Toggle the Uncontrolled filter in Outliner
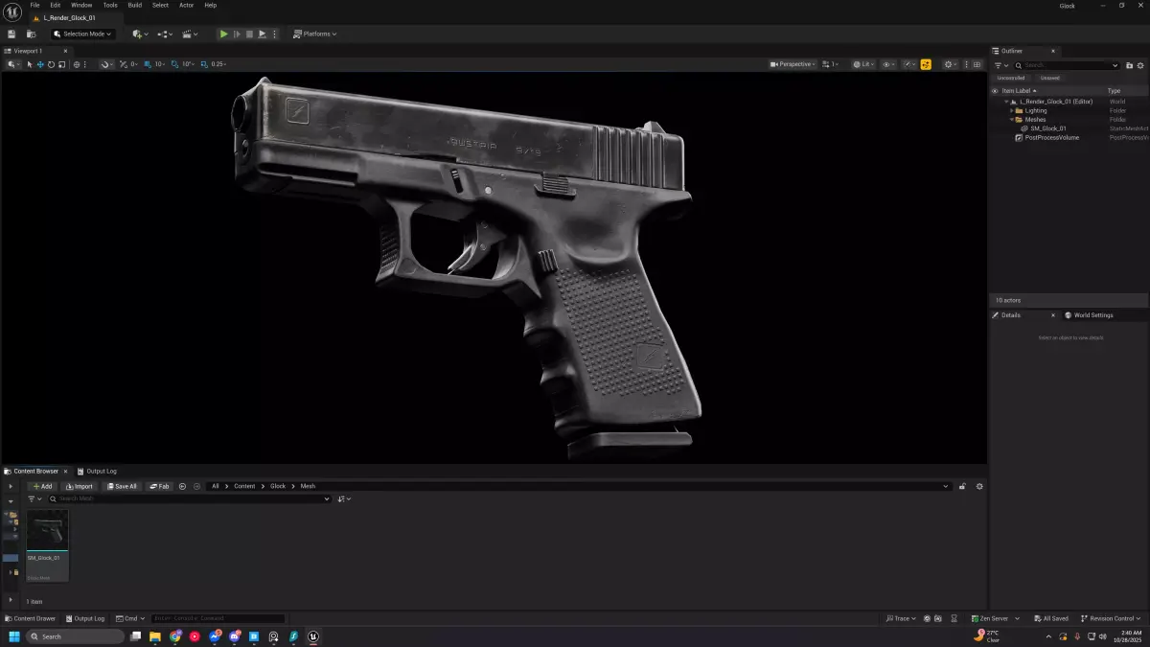This screenshot has width=1150, height=647. 1011,78
